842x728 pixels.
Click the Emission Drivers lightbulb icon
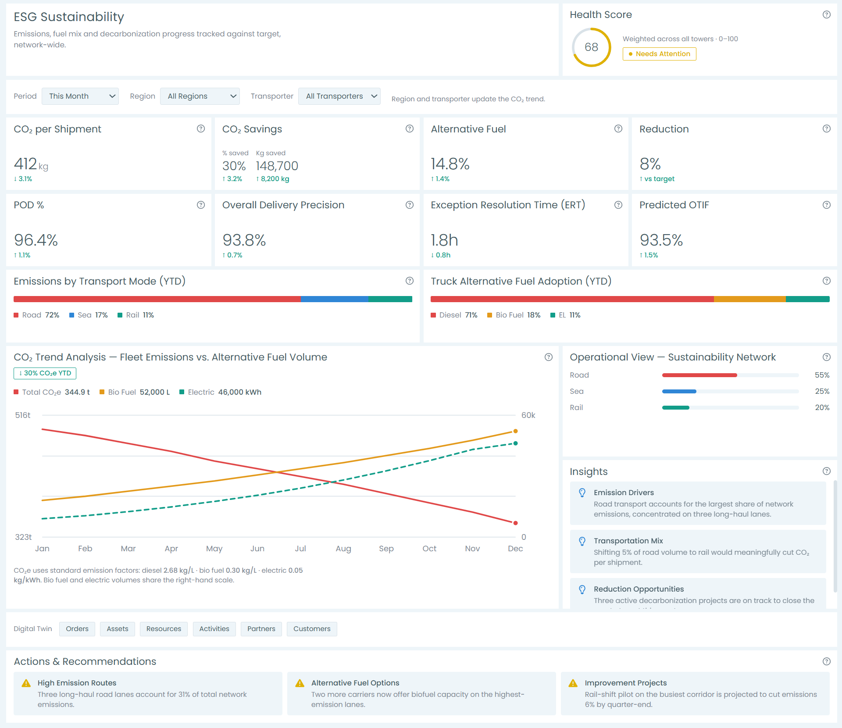point(582,492)
